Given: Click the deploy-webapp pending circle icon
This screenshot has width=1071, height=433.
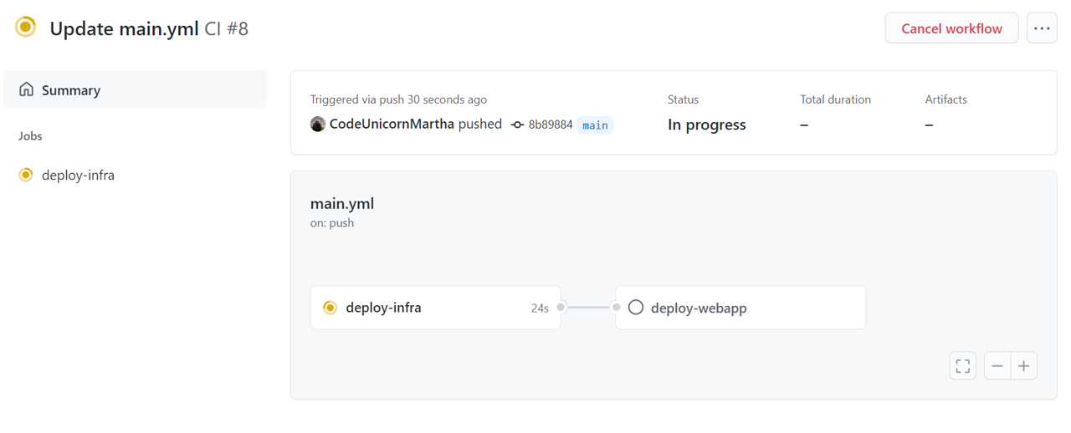Looking at the screenshot, I should click(x=636, y=308).
